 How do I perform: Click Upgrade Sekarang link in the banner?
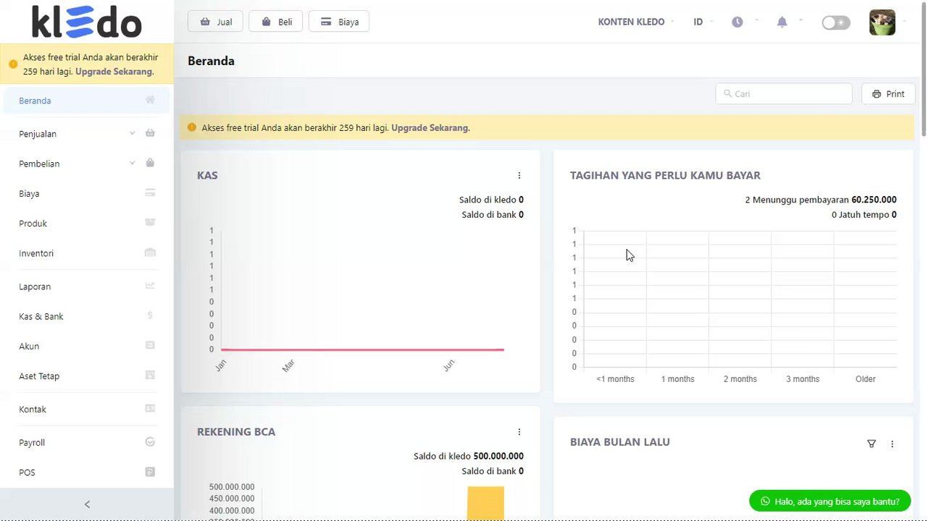pos(430,128)
